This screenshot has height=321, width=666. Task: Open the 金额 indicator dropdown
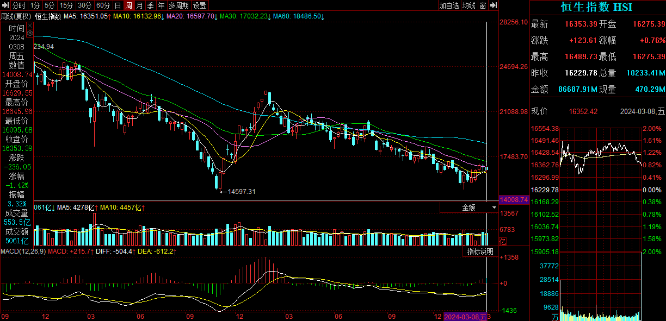click(469, 207)
